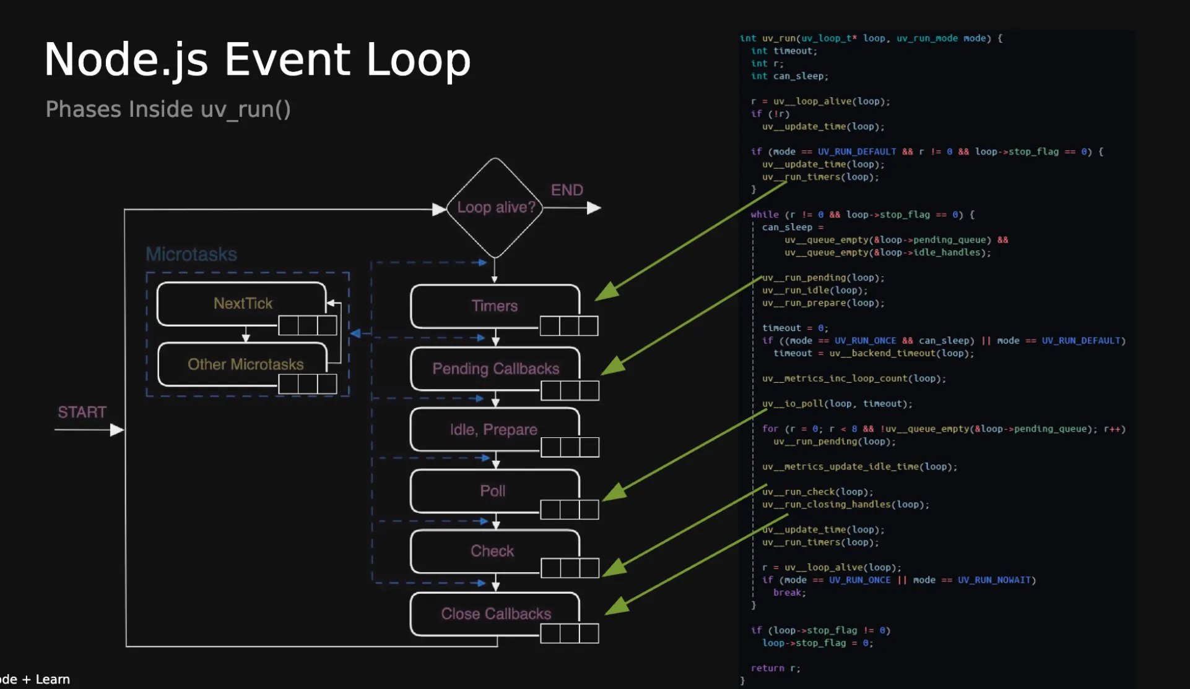Viewport: 1190px width, 689px height.
Task: Click the 'Pending Callbacks' phase box
Action: [495, 369]
